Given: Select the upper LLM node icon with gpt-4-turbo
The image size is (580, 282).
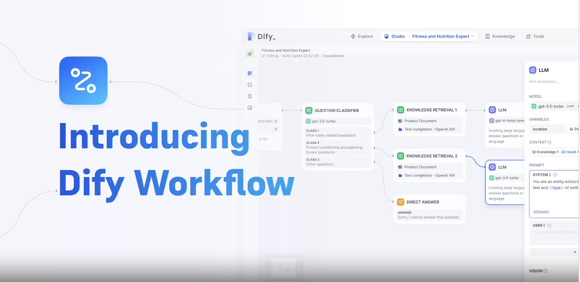Looking at the screenshot, I should coord(492,110).
